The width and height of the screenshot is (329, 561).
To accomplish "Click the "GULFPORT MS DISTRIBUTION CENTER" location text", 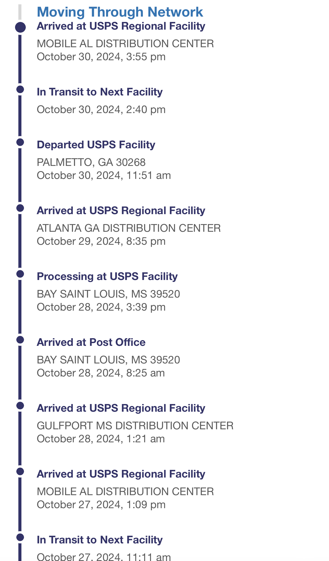I will [135, 426].
